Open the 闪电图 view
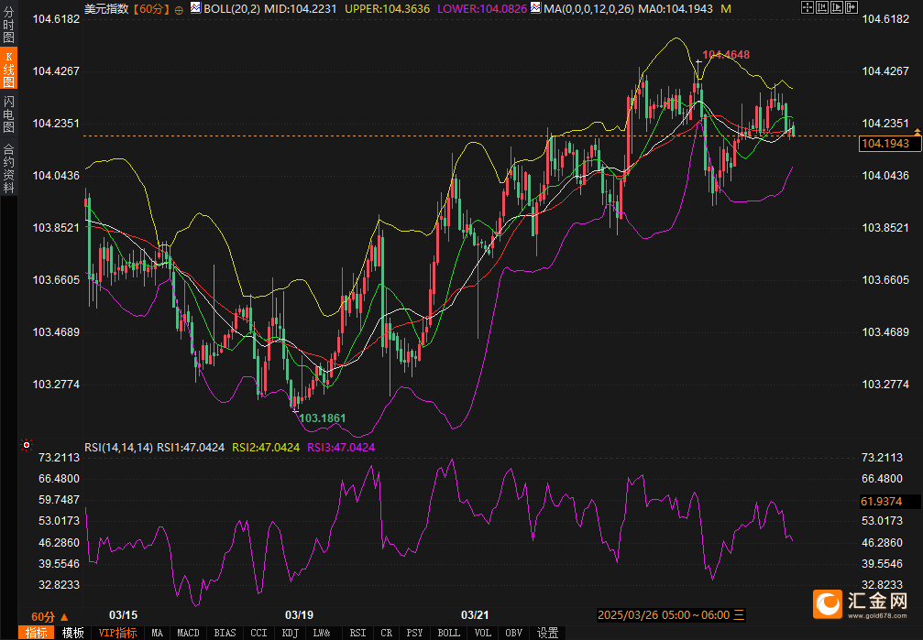This screenshot has width=923, height=640. (x=9, y=114)
